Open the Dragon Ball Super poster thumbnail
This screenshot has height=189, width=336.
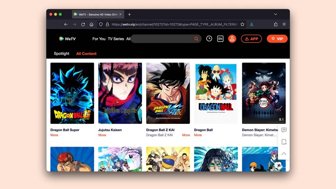(x=72, y=93)
